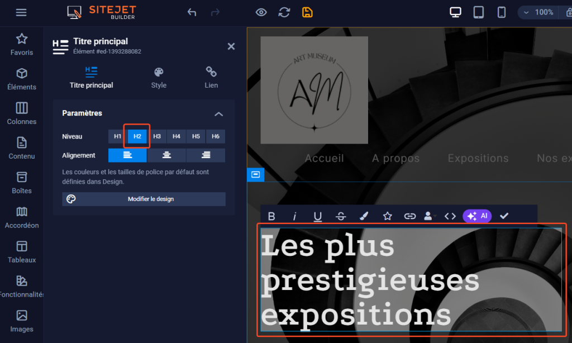The width and height of the screenshot is (572, 343).
Task: Open the Preview eye icon
Action: (260, 12)
